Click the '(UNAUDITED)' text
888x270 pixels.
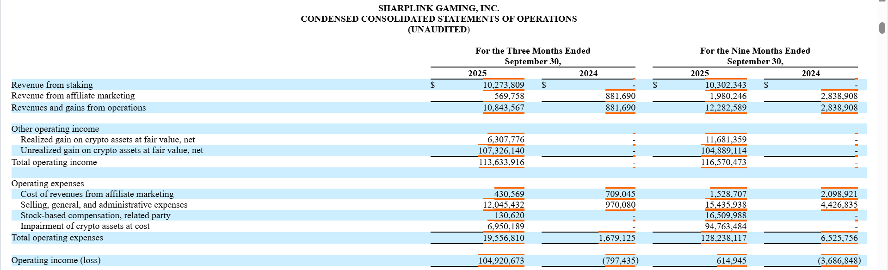438,30
